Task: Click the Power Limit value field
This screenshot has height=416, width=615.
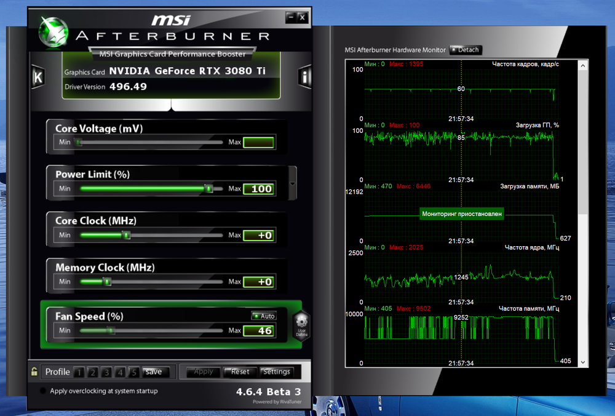Action: (x=258, y=189)
